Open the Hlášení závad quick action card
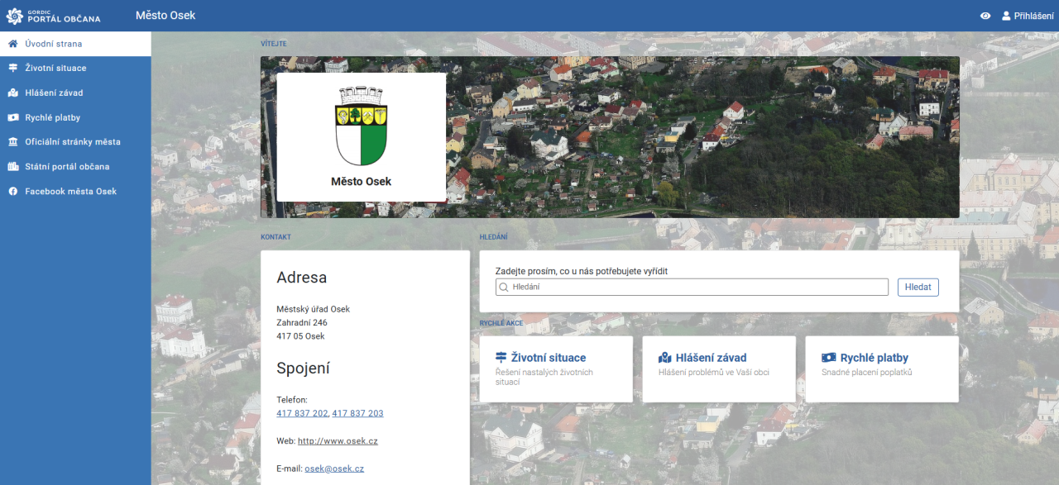This screenshot has height=485, width=1059. click(x=719, y=369)
